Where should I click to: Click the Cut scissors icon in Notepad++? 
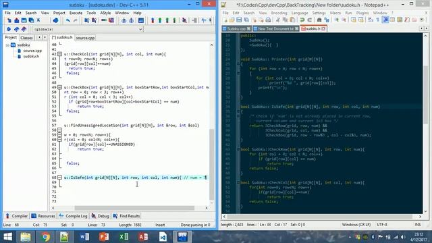point(278,20)
